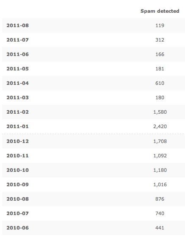
Task: Click the 2010-07 row label
Action: point(18,213)
